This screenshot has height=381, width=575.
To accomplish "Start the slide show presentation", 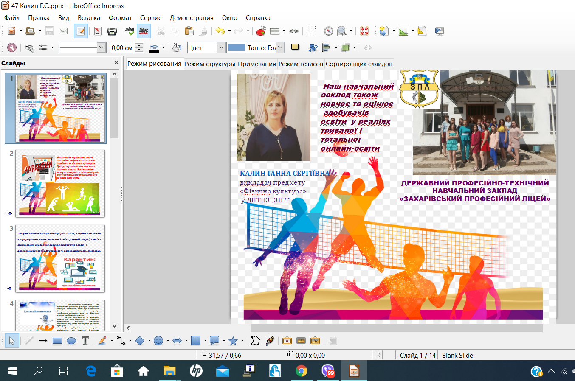I will pos(439,31).
